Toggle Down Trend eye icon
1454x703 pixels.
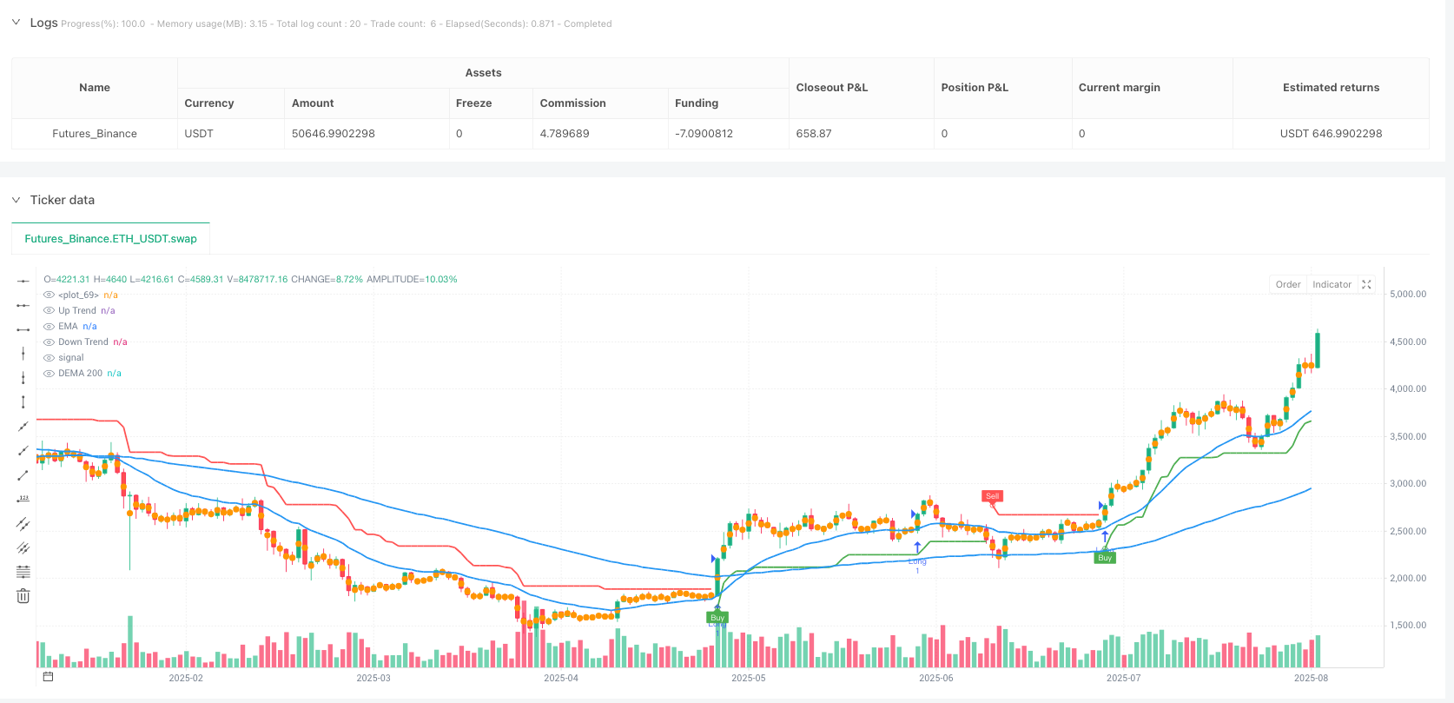tap(50, 342)
